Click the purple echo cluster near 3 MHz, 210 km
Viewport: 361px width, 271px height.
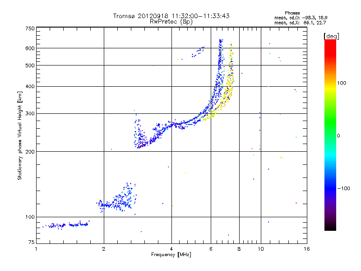(x=142, y=144)
